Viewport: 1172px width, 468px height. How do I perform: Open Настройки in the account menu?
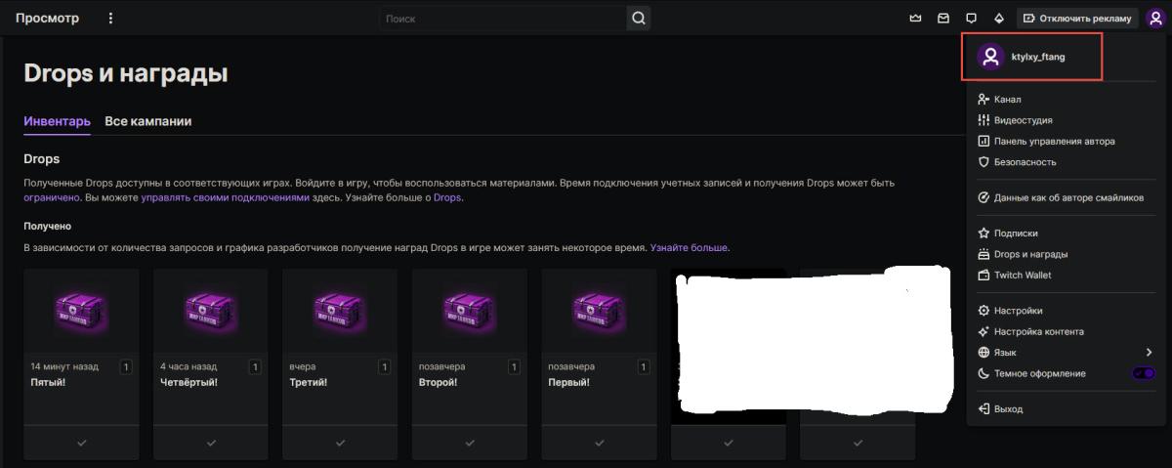tap(1018, 311)
